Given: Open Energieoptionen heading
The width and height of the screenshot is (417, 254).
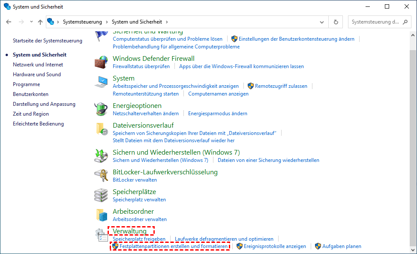Looking at the screenshot, I should tap(137, 106).
